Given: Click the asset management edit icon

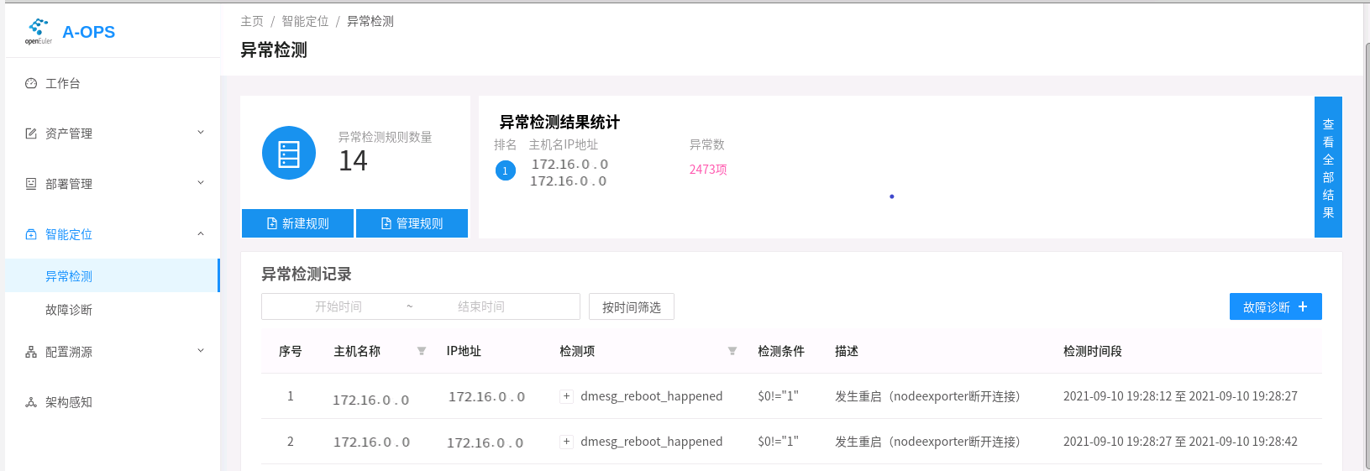Looking at the screenshot, I should pos(31,133).
